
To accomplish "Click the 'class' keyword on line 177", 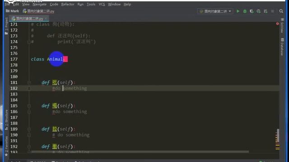I will tap(37, 59).
